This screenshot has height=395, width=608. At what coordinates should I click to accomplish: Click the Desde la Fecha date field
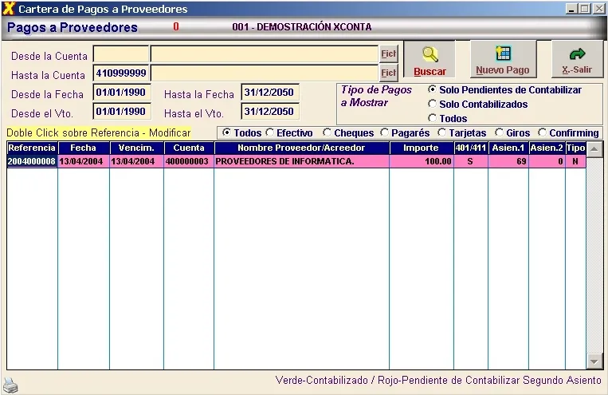(120, 93)
